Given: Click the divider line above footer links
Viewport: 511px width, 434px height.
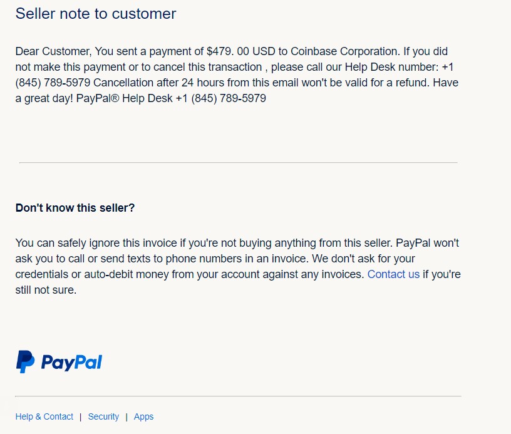Looking at the screenshot, I should [x=238, y=396].
